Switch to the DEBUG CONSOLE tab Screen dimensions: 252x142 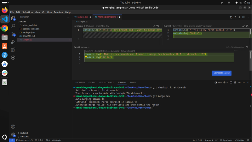coord(107,82)
